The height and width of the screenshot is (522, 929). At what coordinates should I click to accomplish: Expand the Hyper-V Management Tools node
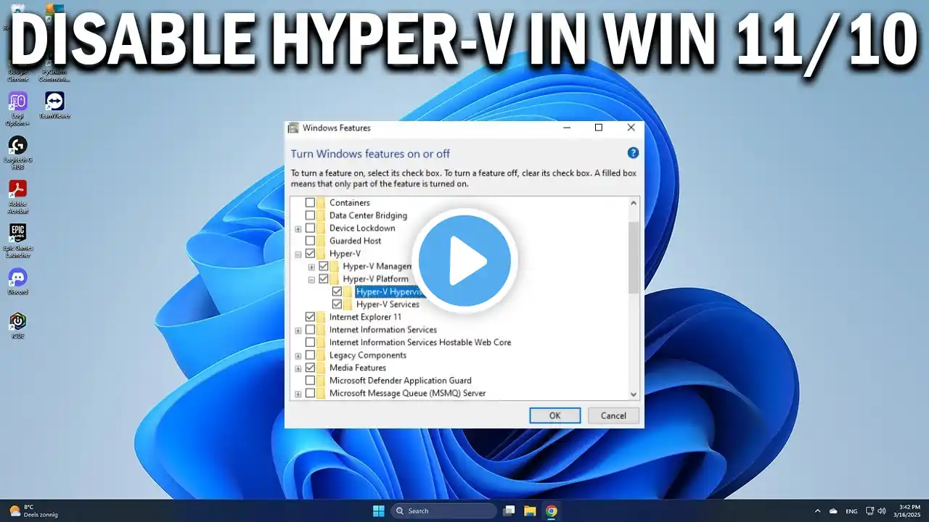point(311,267)
